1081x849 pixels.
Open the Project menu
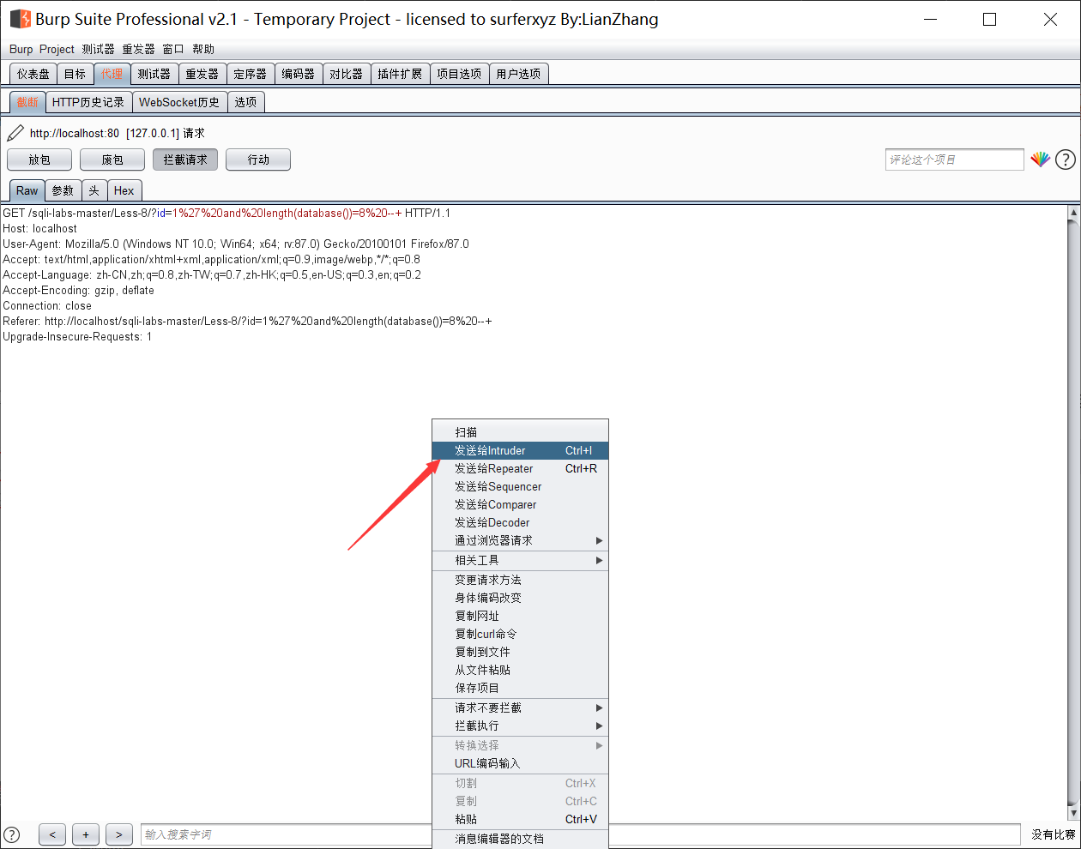(x=57, y=49)
